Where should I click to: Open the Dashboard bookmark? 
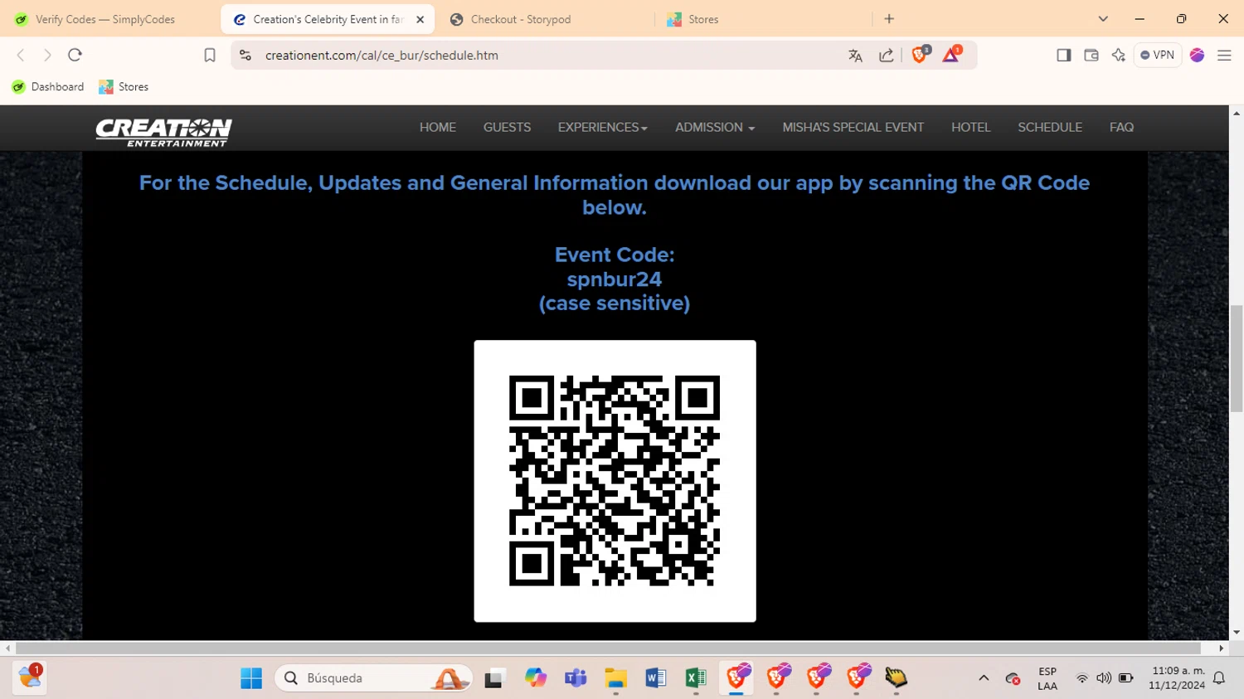(x=48, y=86)
